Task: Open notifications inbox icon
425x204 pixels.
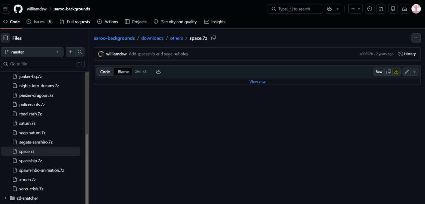Action: click(404, 9)
